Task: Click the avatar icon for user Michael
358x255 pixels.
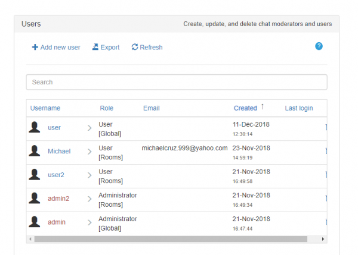Action: (35, 151)
